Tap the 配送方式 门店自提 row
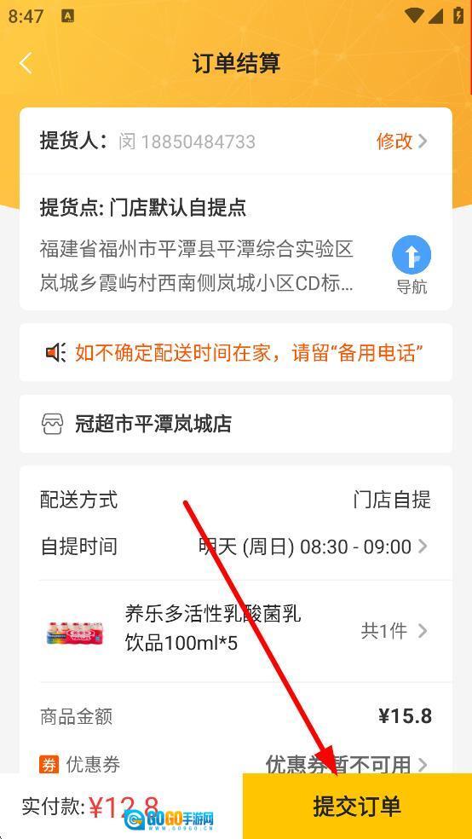This screenshot has height=839, width=472. 236,501
